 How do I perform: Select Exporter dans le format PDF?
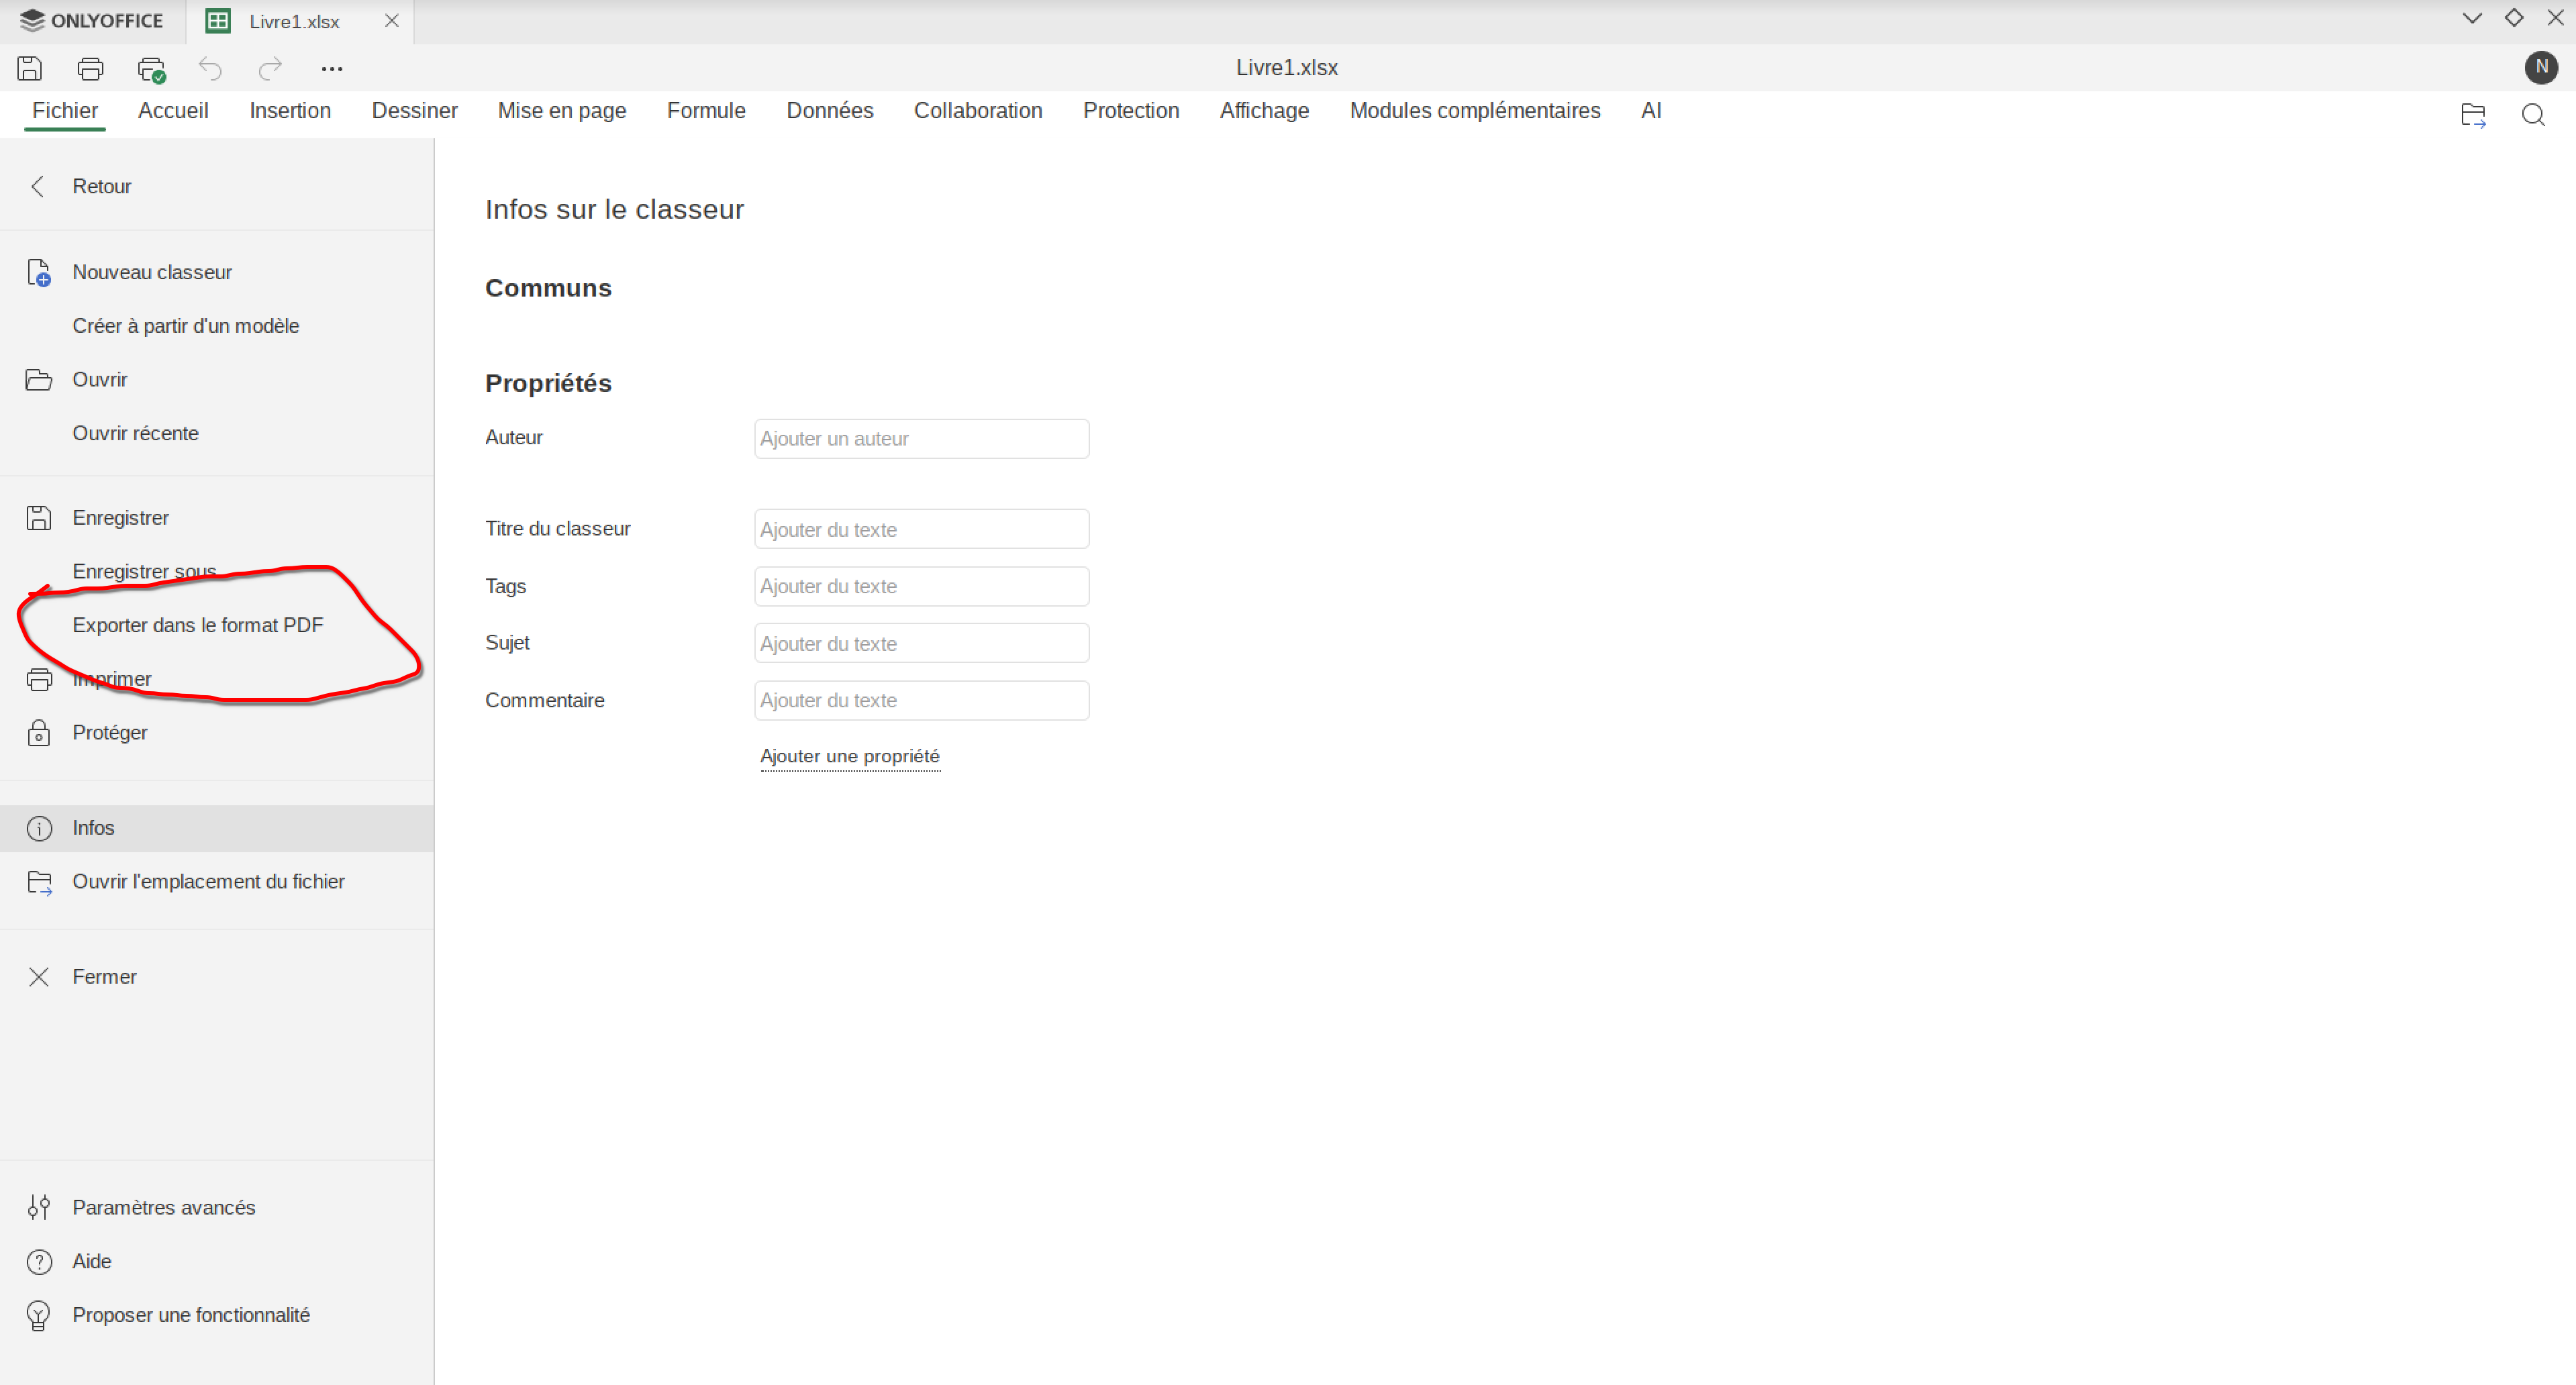coord(198,625)
